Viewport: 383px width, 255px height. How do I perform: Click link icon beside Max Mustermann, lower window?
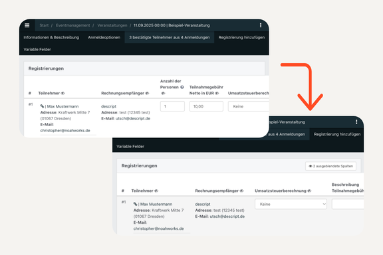click(136, 204)
